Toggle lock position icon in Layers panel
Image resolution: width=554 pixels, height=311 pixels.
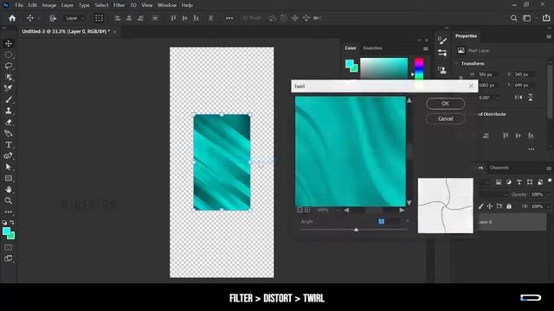click(x=489, y=206)
